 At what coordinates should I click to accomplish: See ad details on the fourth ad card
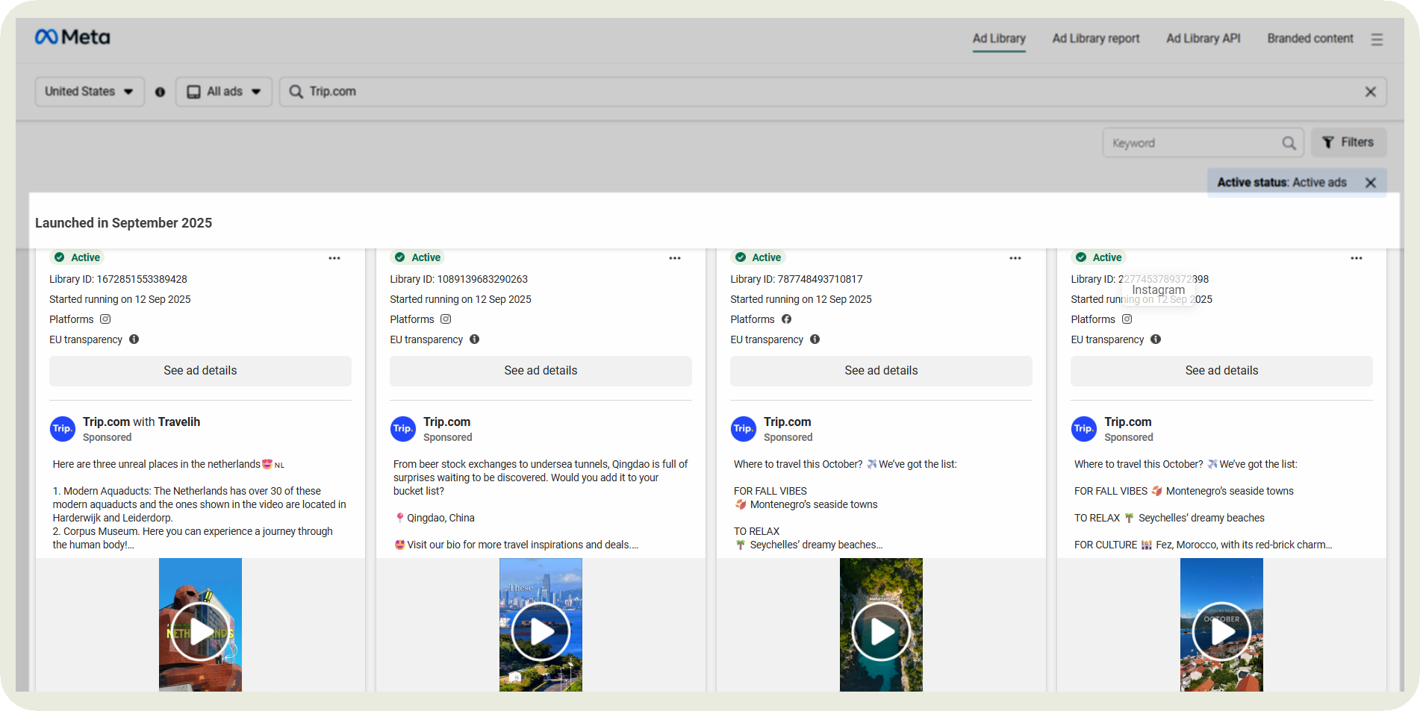pyautogui.click(x=1221, y=371)
